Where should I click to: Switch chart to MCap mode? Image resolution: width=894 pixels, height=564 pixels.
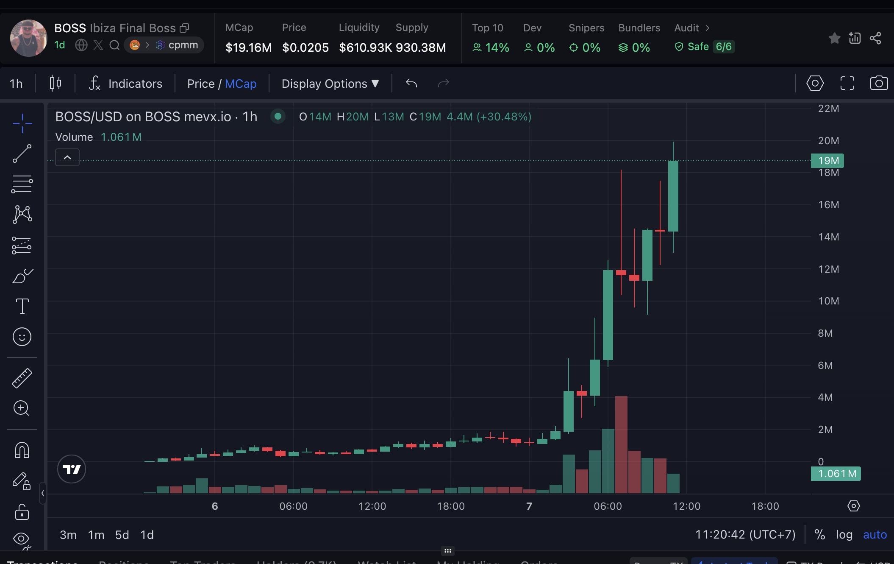(x=241, y=84)
